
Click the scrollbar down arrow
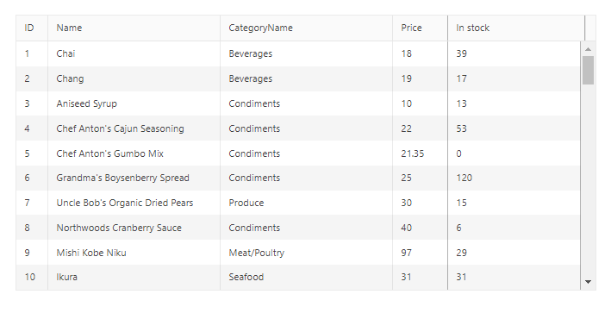pyautogui.click(x=588, y=281)
